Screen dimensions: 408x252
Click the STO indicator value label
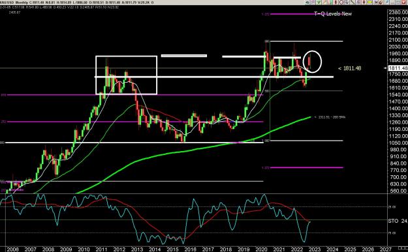click(398, 221)
